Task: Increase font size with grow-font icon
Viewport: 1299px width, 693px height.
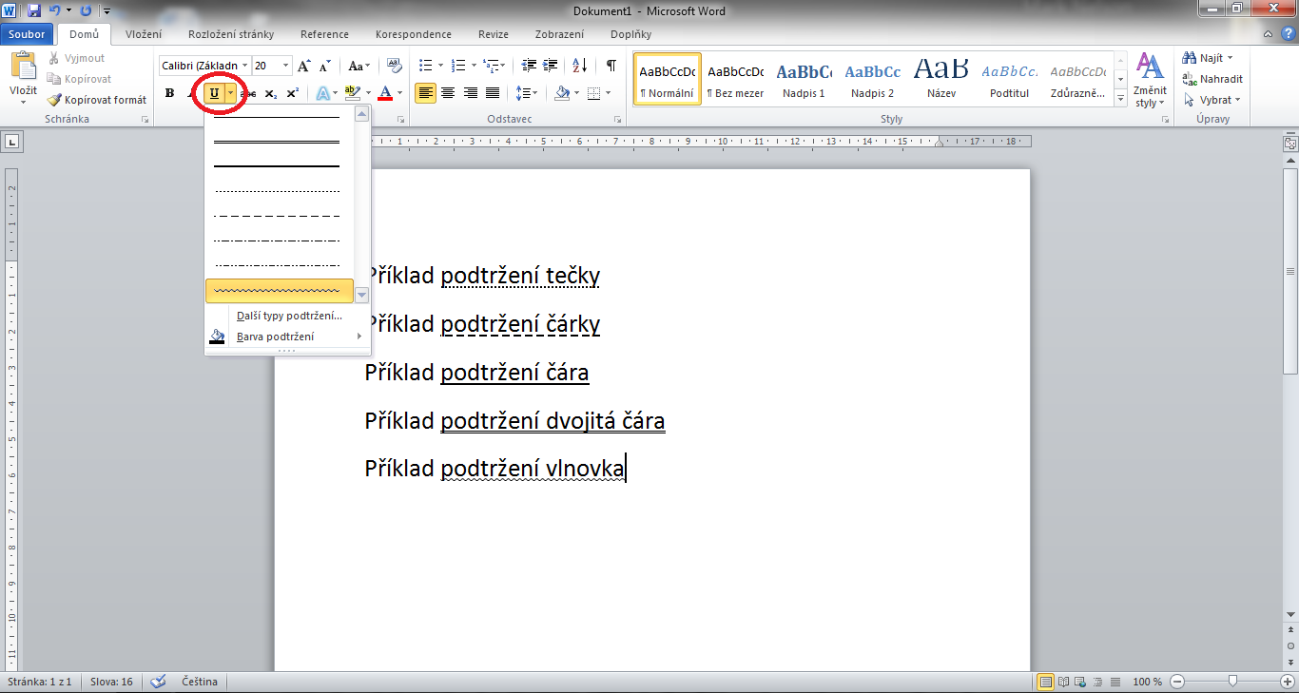Action: coord(303,66)
